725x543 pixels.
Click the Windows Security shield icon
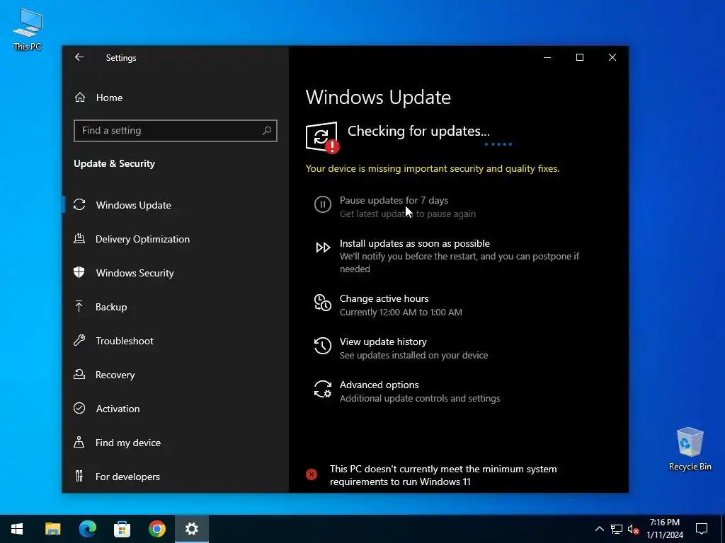pos(79,272)
